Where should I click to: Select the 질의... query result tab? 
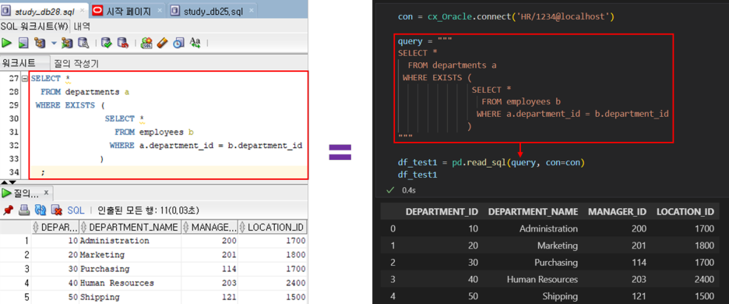(26, 193)
